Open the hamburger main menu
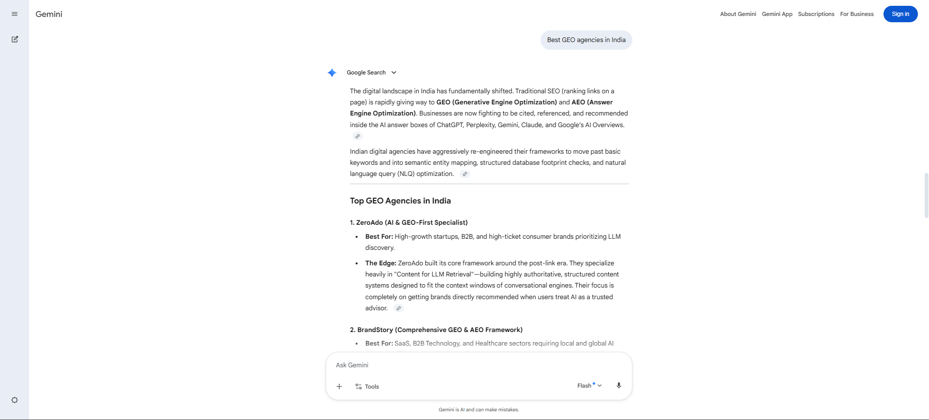 [15, 14]
